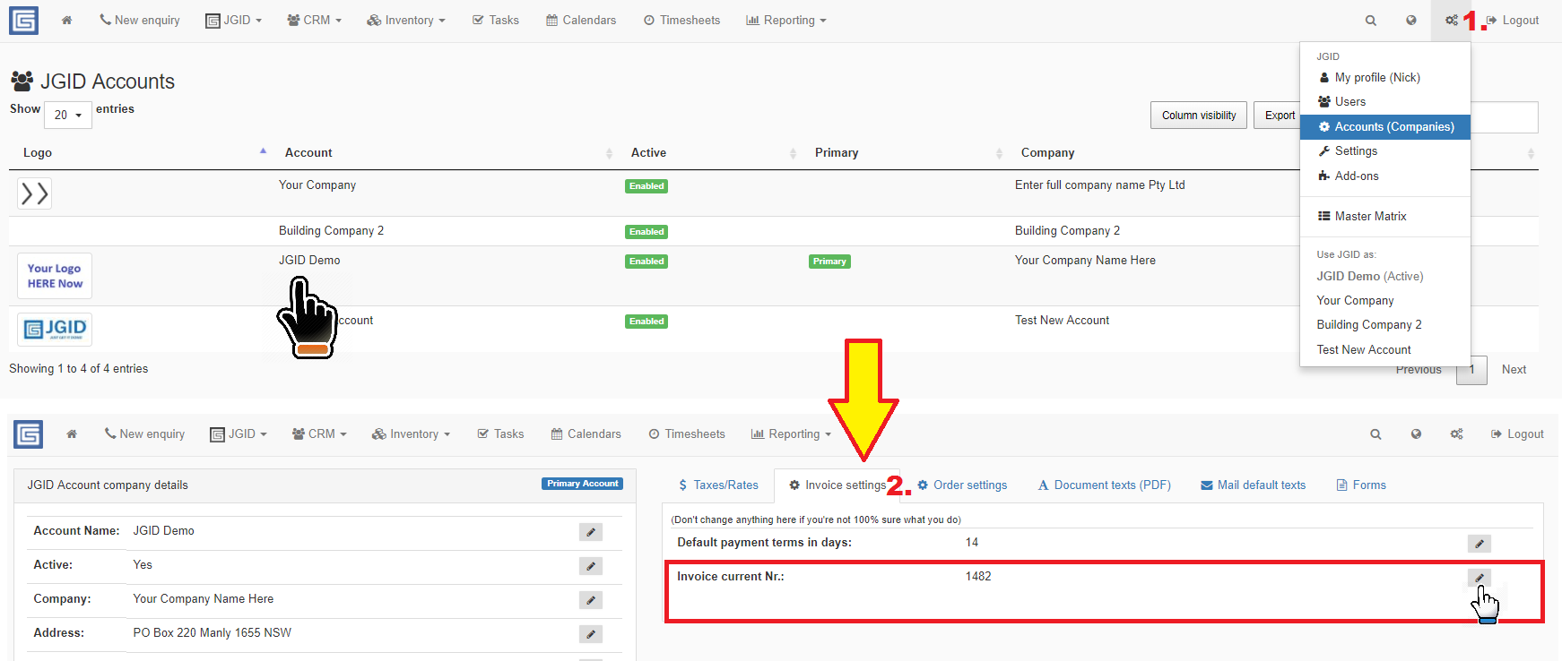The image size is (1562, 661).
Task: Edit Active field pencil icon
Action: point(590,566)
